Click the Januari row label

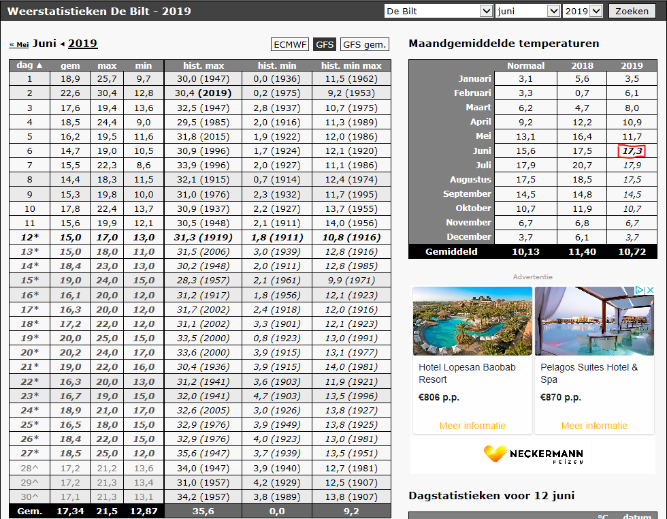(474, 78)
